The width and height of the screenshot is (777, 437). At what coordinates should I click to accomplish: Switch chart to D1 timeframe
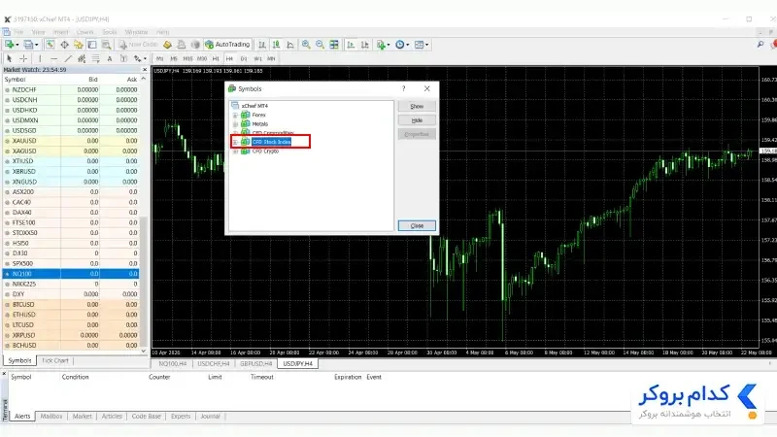point(244,58)
